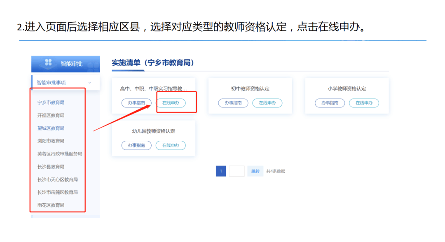Click the 智能审批 four-dot icon
The width and height of the screenshot is (445, 242).
(x=48, y=62)
